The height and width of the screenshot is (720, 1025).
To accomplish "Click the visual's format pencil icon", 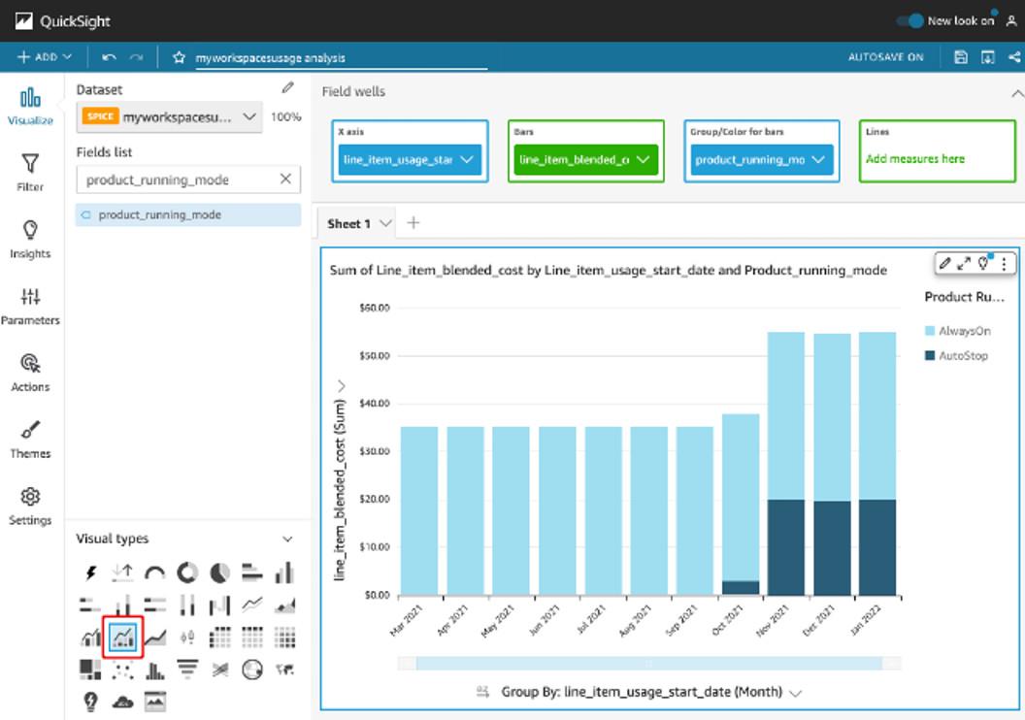I will coord(944,264).
